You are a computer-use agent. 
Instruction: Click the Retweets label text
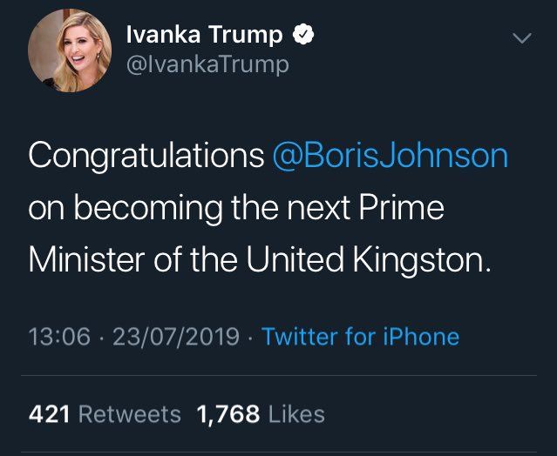[130, 414]
